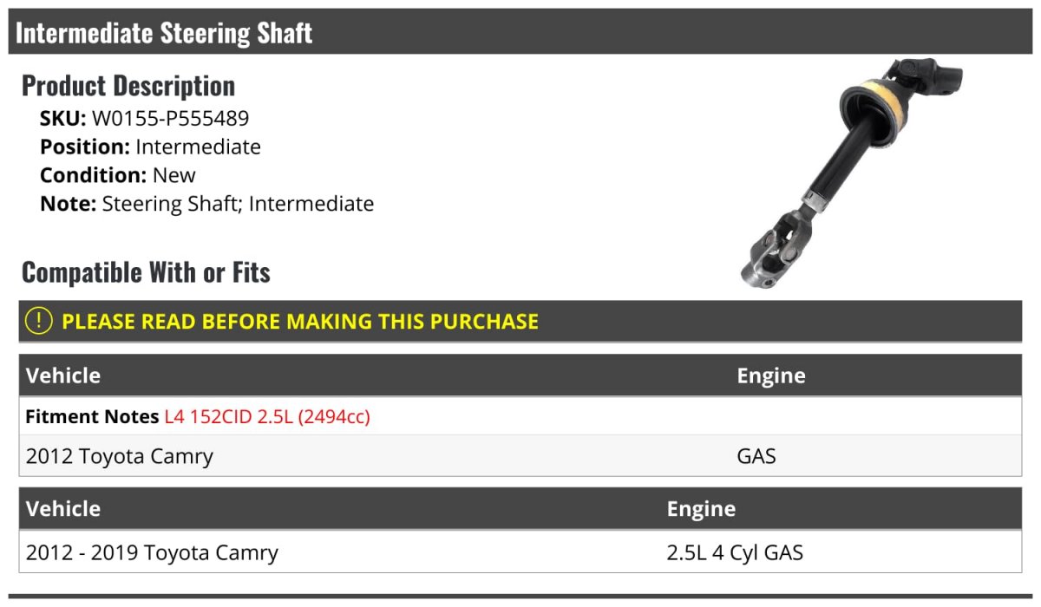Click the Note: Steering Shaft; Intermediate line
This screenshot has height=607, width=1041.
[x=207, y=204]
